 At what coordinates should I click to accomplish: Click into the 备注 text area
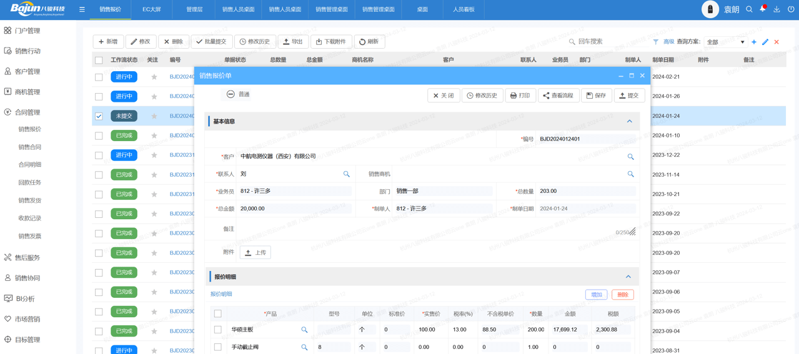425,229
